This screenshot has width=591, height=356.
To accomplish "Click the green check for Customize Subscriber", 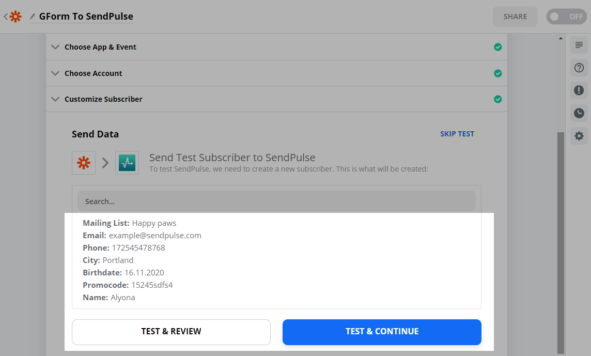I will pos(498,99).
